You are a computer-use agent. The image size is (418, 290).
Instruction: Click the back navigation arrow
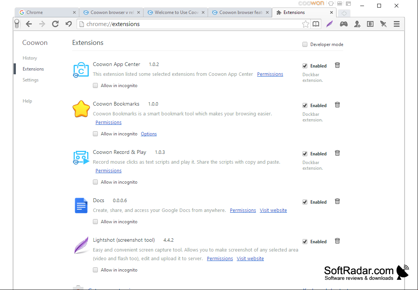click(29, 24)
